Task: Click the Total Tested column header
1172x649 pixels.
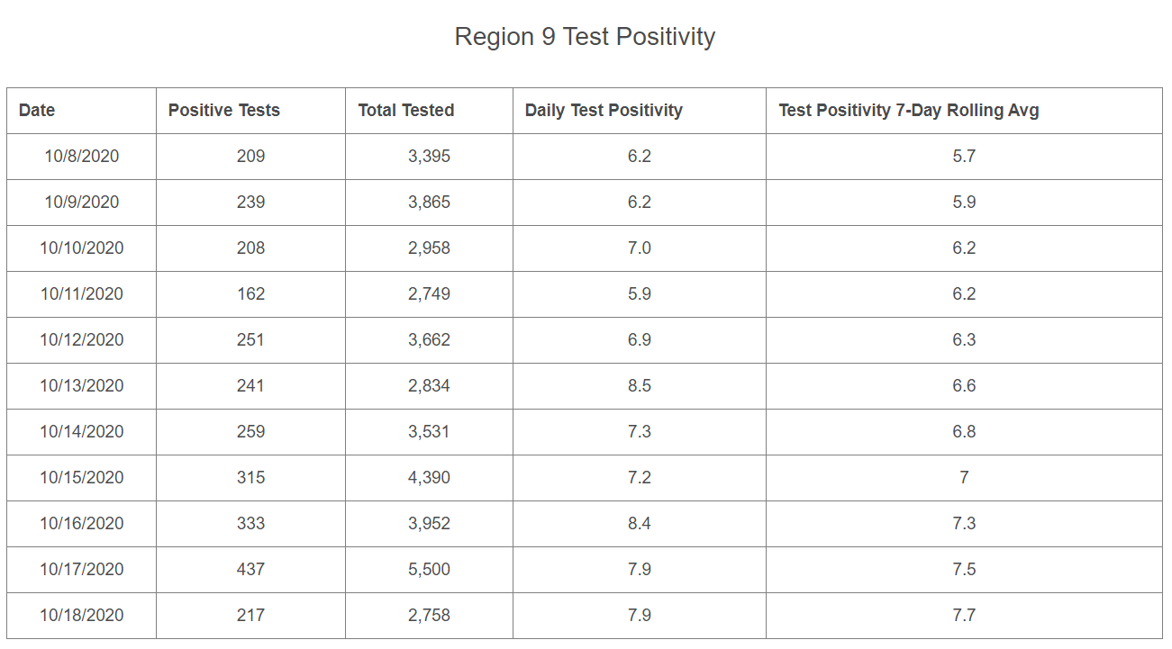Action: click(405, 111)
